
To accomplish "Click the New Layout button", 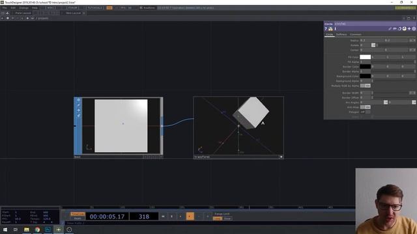I will click(x=73, y=13).
